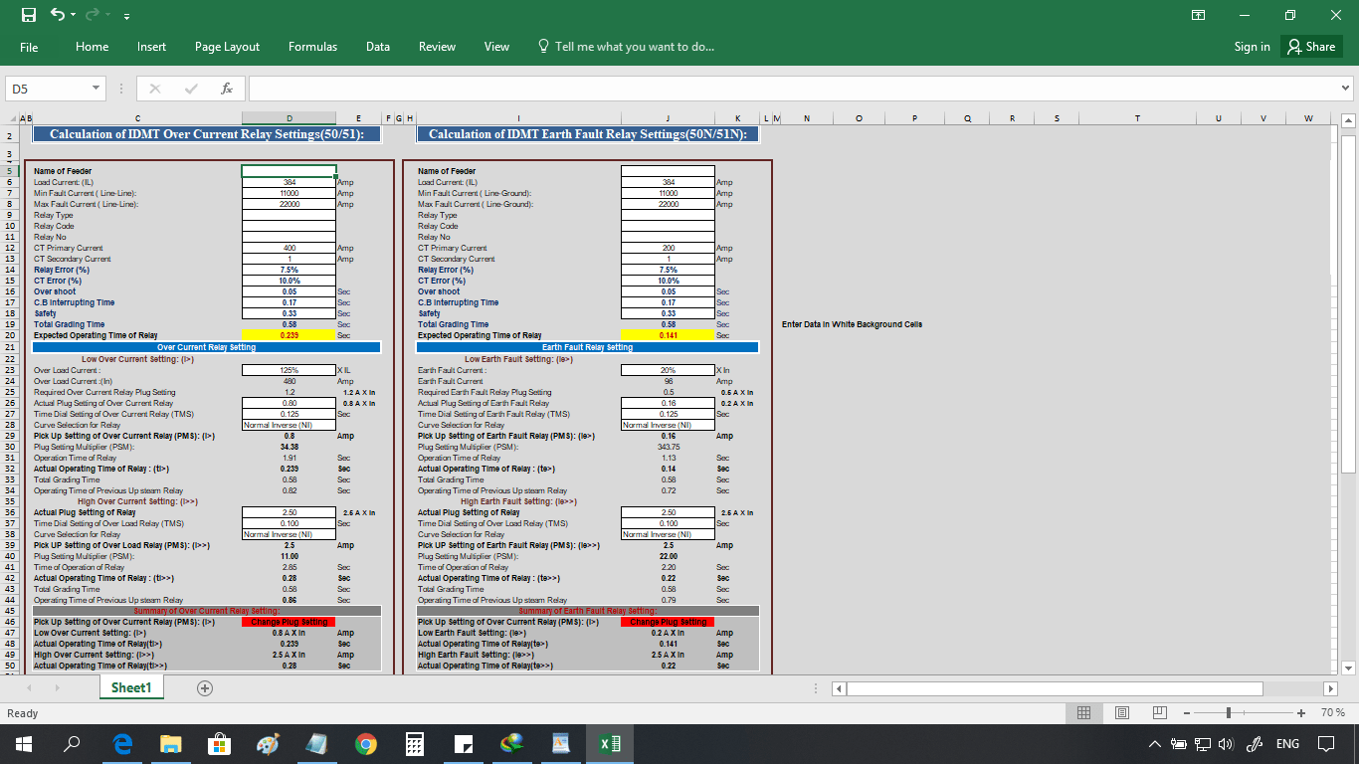Click red Change Plug Setting cell in Over Current summary
This screenshot has height=764, width=1359.
point(289,622)
